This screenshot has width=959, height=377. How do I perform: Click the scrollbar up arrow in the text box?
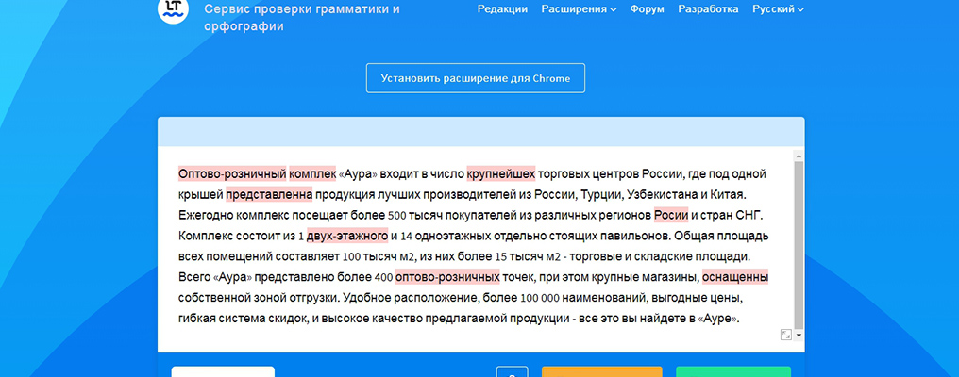799,156
